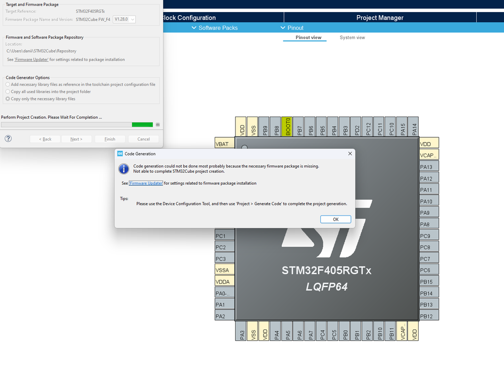Select pin PA10 on the chip's right side

[x=429, y=201]
